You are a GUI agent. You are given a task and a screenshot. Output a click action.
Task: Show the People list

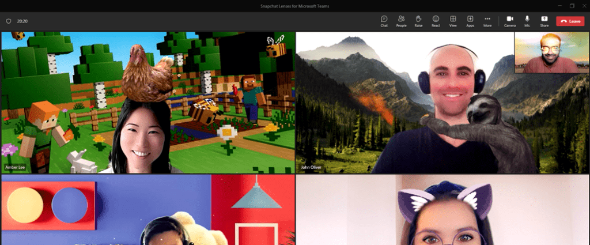pyautogui.click(x=401, y=21)
